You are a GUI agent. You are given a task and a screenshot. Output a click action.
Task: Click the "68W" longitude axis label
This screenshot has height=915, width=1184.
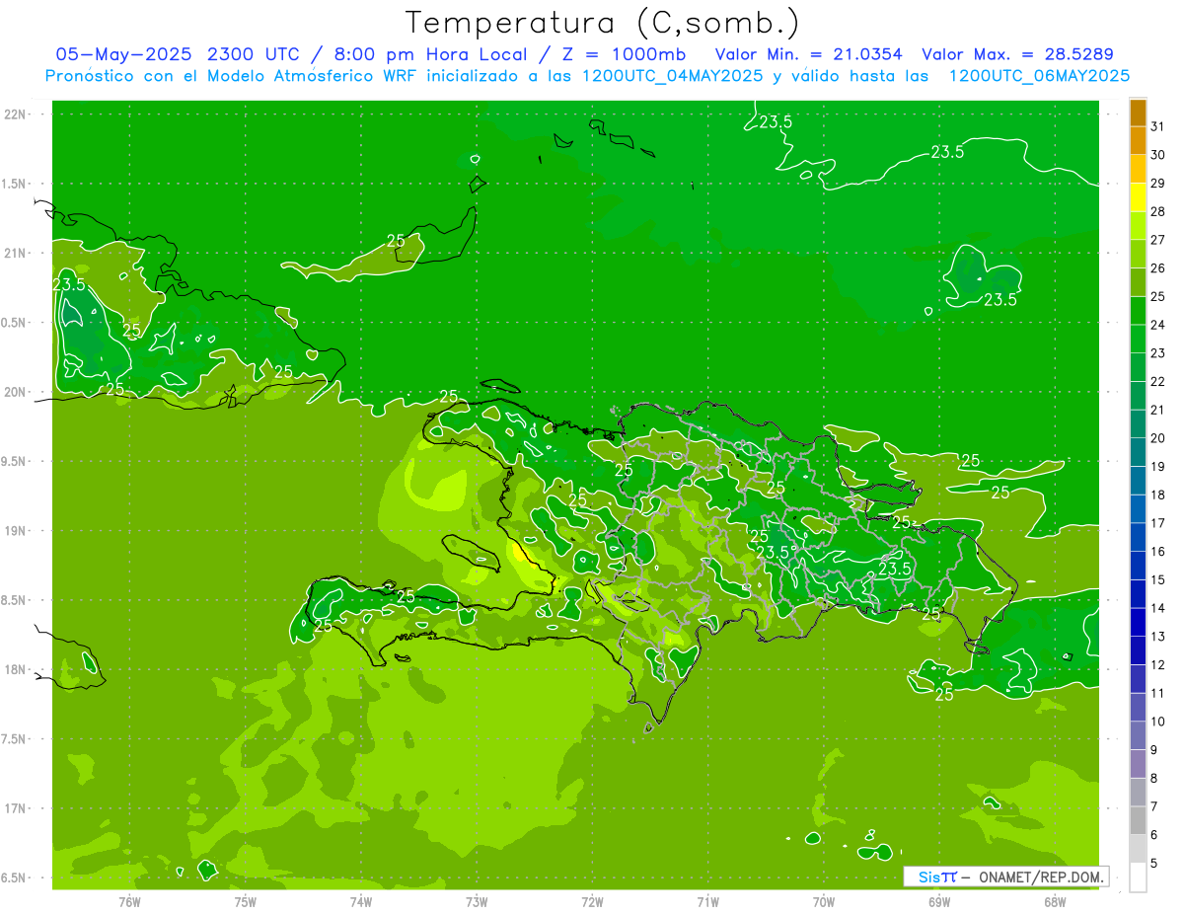(1055, 902)
